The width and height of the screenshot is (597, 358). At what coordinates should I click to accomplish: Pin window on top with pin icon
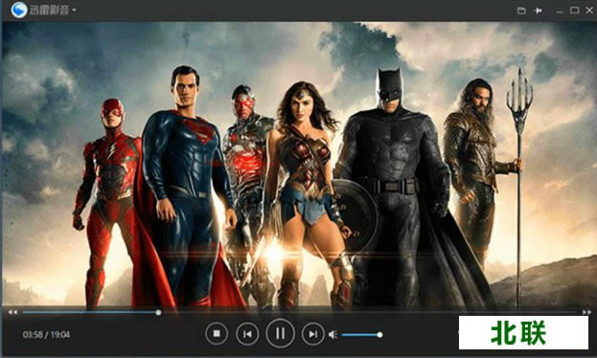point(538,11)
